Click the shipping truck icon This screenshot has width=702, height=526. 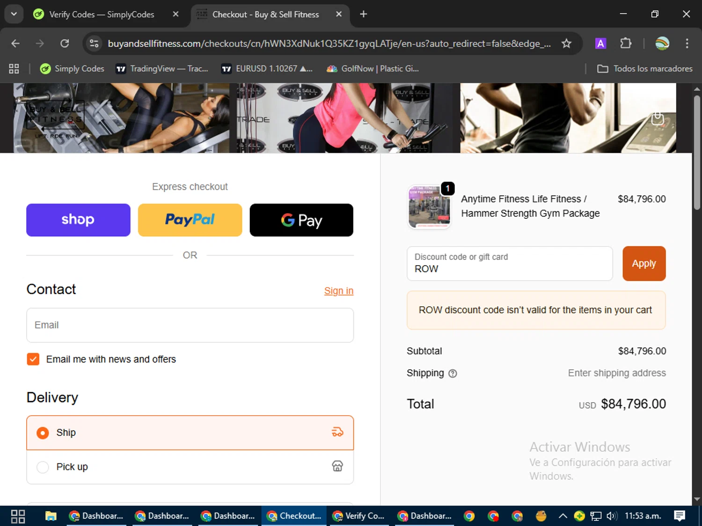tap(337, 432)
